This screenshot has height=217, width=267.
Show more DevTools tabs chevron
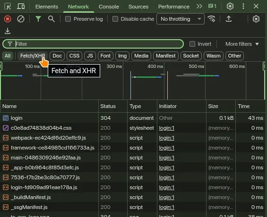tap(199, 7)
